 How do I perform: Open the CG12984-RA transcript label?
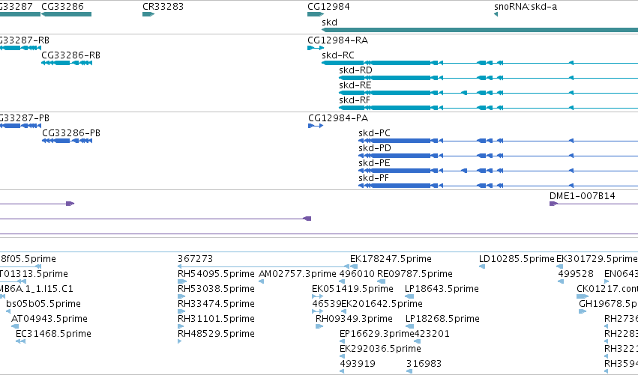(x=337, y=40)
